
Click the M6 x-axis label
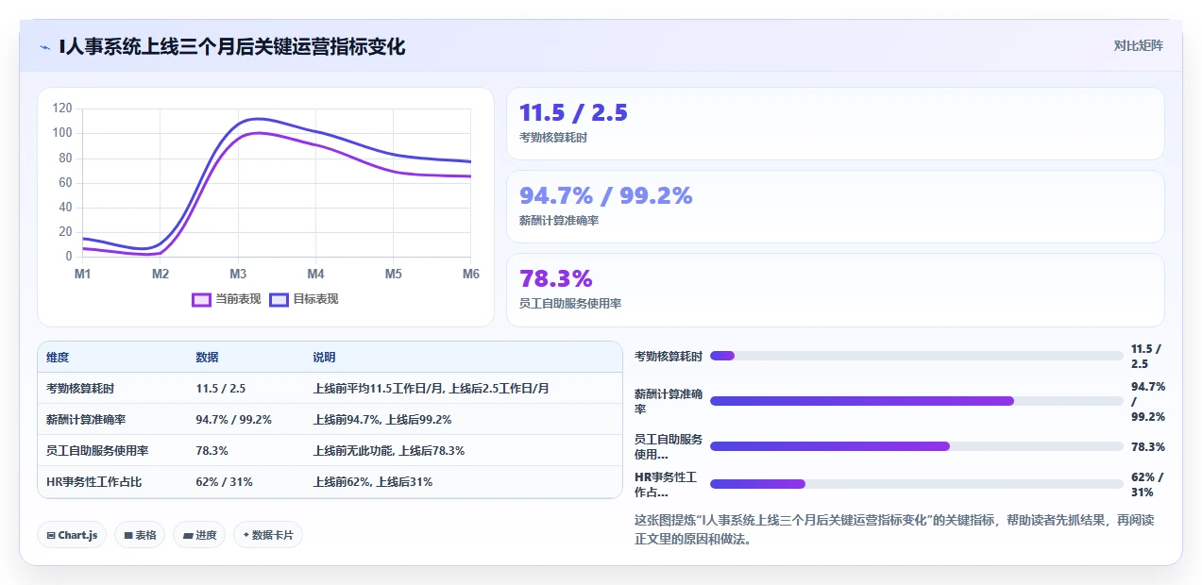pos(470,274)
